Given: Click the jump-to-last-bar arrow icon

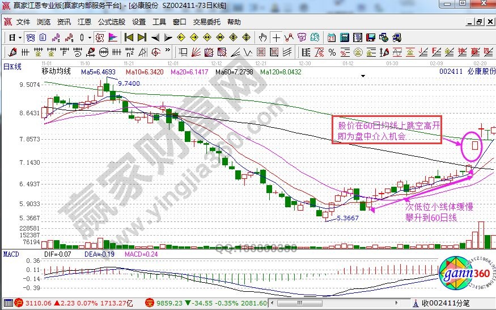Looking at the screenshot, I should click(x=141, y=37).
